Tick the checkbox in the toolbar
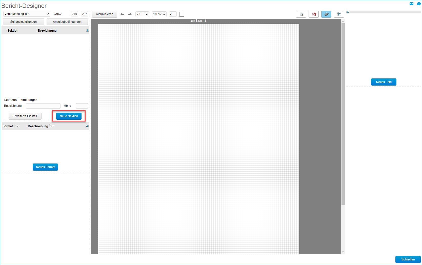Image resolution: width=422 pixels, height=265 pixels. point(182,14)
